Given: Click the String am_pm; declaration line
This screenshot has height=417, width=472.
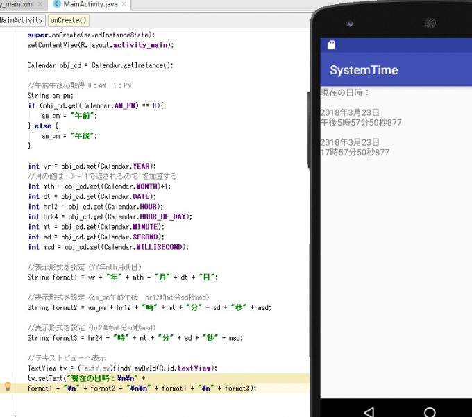Looking at the screenshot, I should [50, 96].
